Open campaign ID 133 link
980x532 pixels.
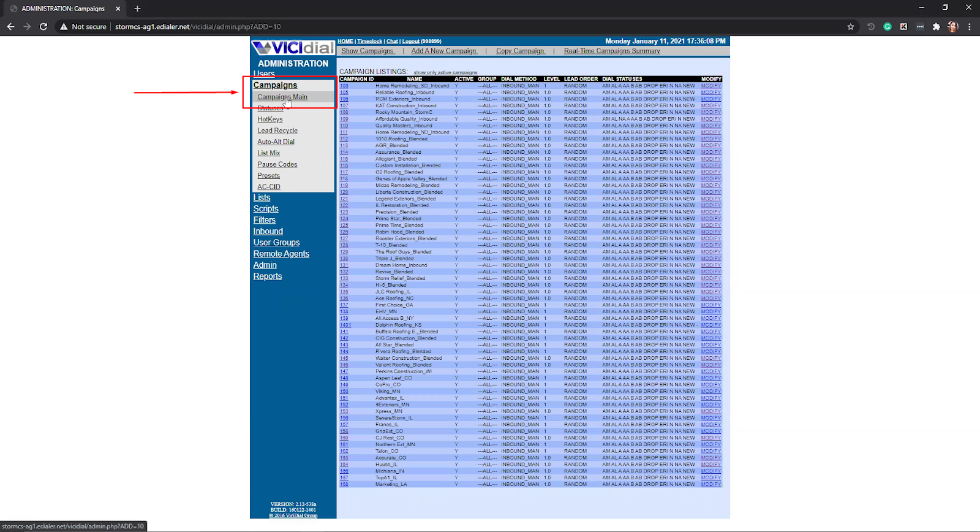(344, 278)
